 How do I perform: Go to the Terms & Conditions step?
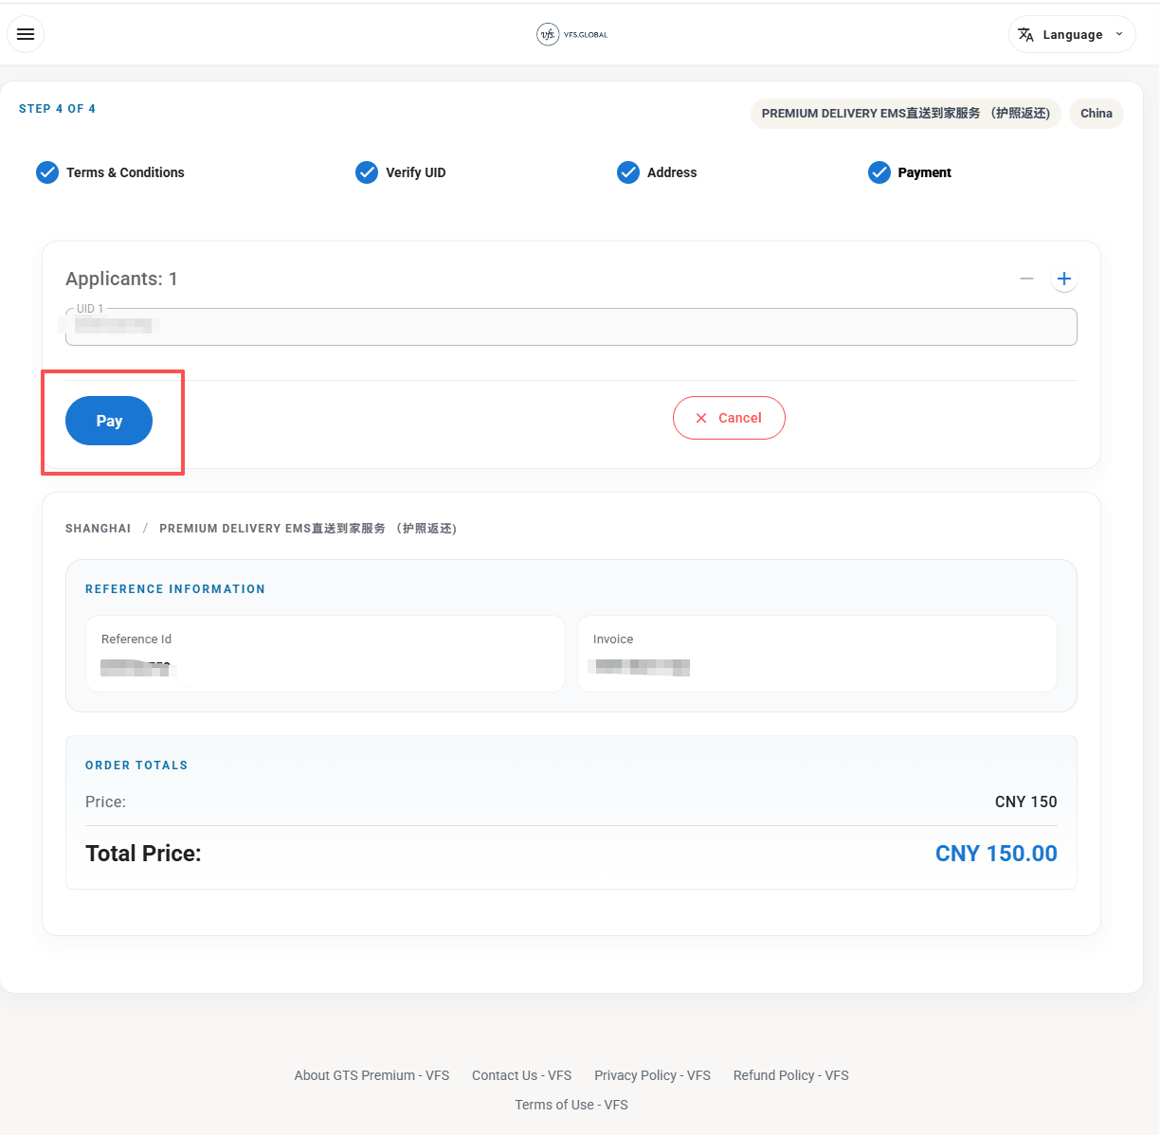pos(125,172)
